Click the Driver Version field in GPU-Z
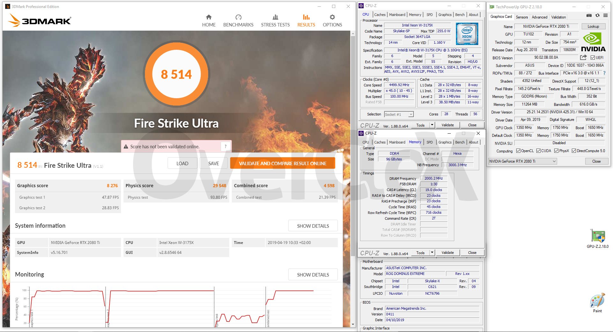613x332 pixels. click(x=560, y=112)
